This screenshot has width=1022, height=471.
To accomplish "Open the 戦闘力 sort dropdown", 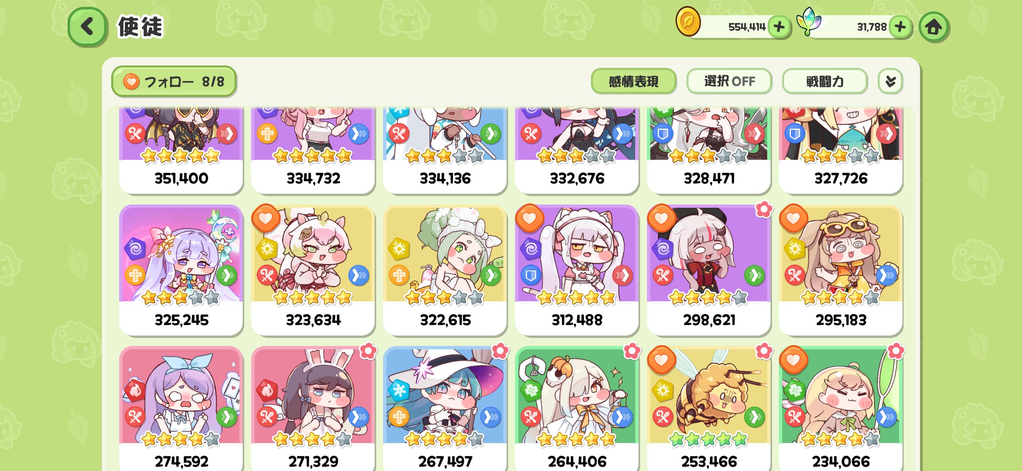I will [x=824, y=81].
